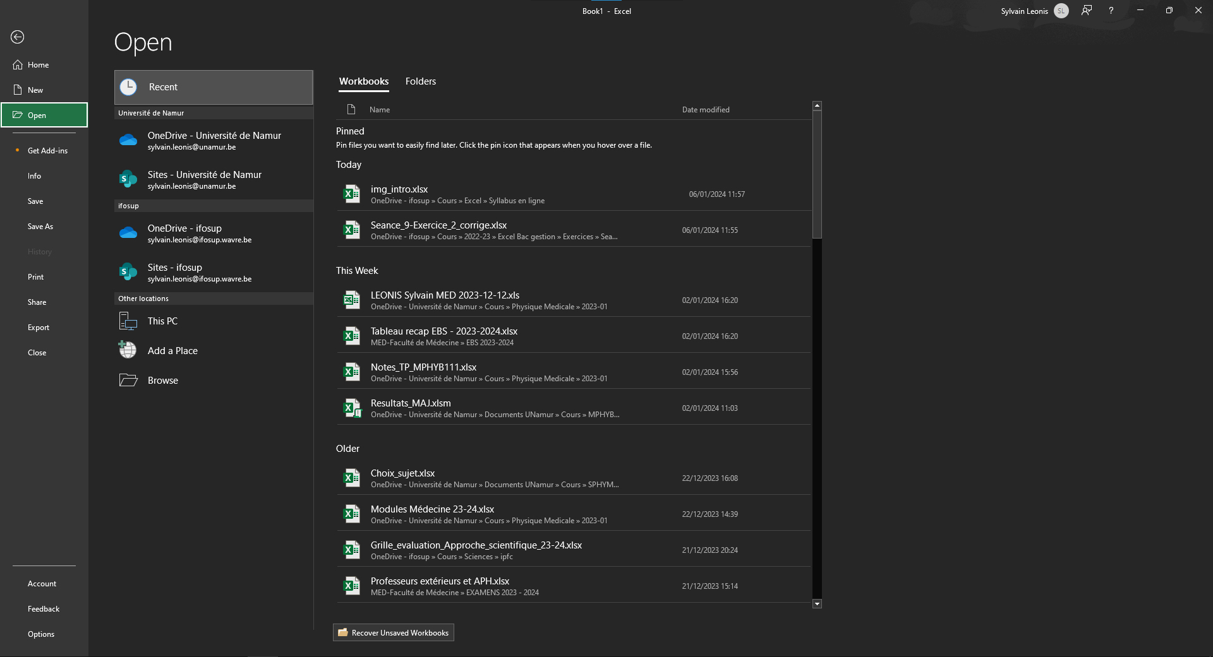Screen dimensions: 1213x657
Task: Open OneDrive - Université de Namur location
Action: click(x=214, y=141)
